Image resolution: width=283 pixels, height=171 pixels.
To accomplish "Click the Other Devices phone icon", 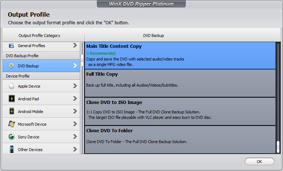I will tap(12, 149).
